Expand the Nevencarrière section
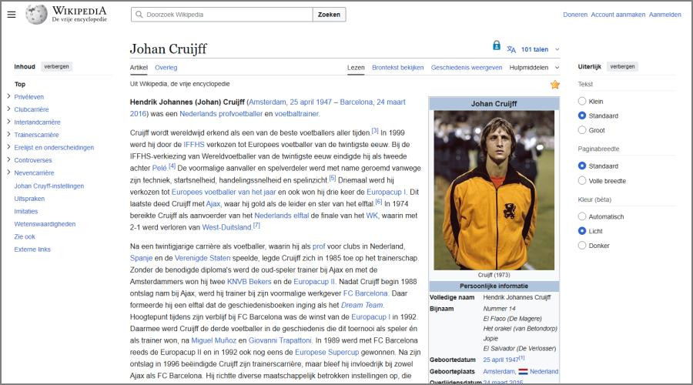This screenshot has height=385, width=693. (8, 172)
